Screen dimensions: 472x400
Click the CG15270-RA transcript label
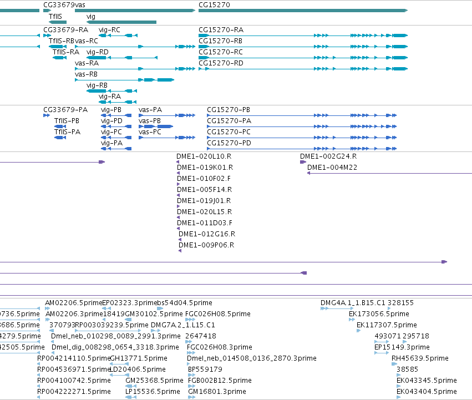tap(221, 30)
